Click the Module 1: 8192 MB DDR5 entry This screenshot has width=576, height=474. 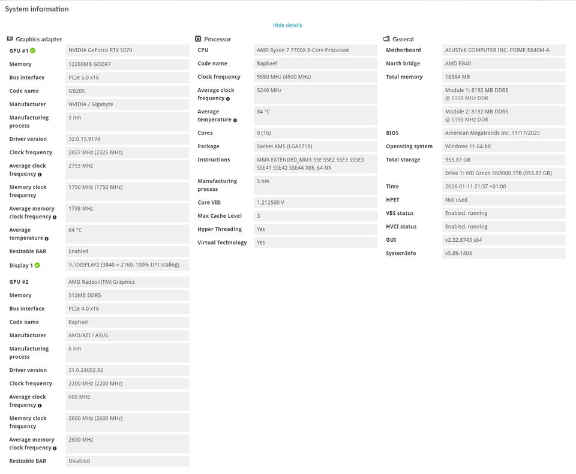coord(504,94)
